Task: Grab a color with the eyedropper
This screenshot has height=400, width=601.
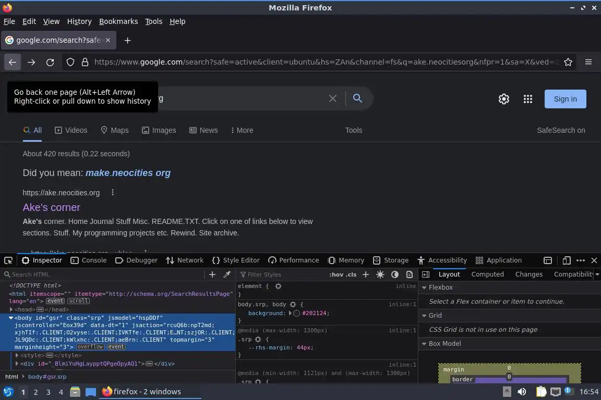Action: (227, 274)
